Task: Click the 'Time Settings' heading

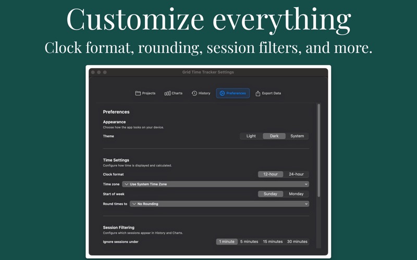Action: [x=116, y=160]
